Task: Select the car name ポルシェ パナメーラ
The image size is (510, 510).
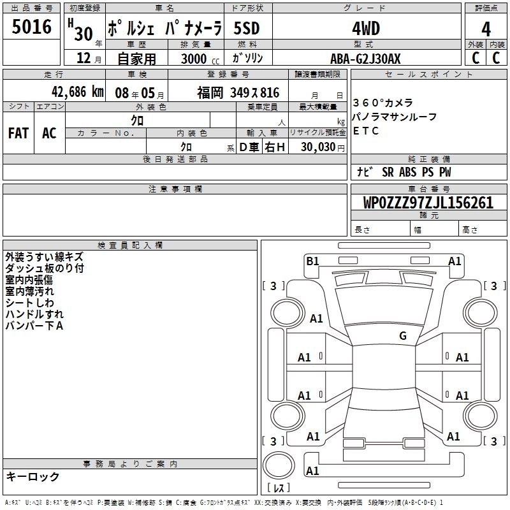Action: 164,28
